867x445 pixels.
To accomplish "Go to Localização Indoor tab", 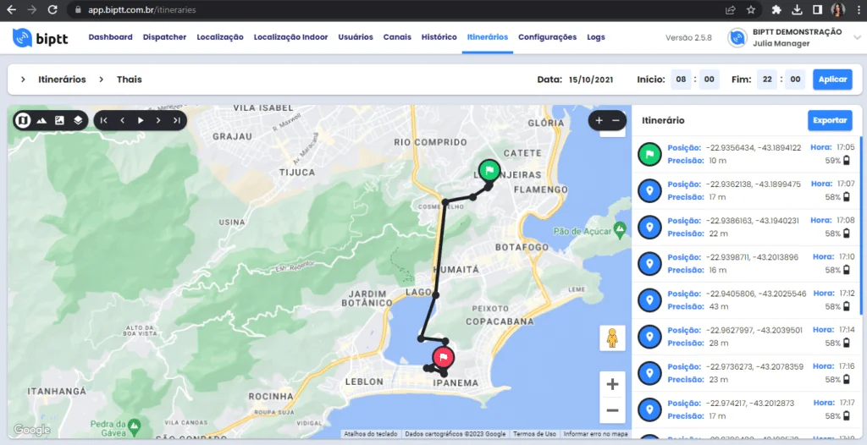I will click(x=291, y=37).
